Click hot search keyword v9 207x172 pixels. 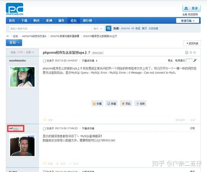click(x=132, y=28)
